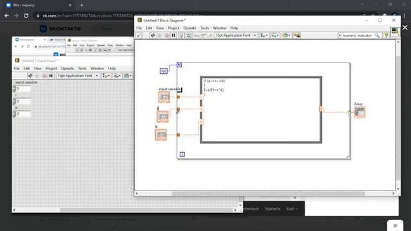Open Operate menu in Front Panel window
The width and height of the screenshot is (411, 231).
coord(67,69)
